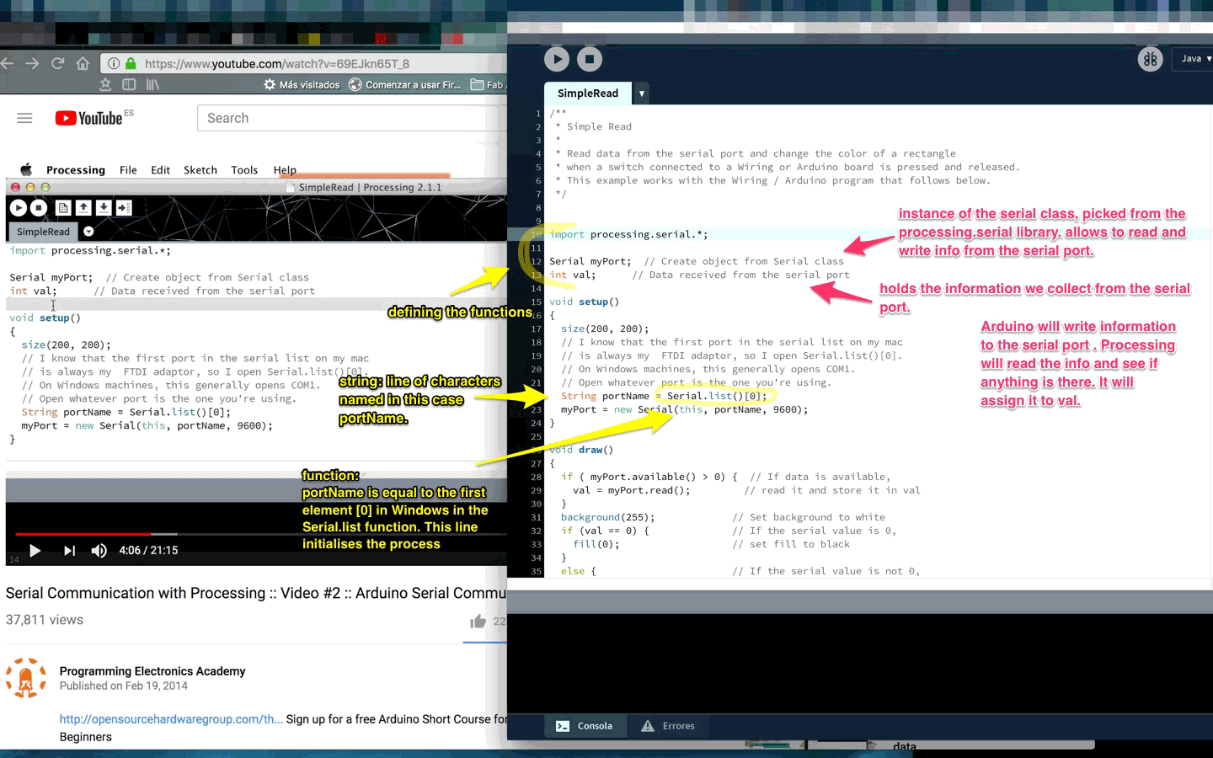Mute the YouTube video volume
Viewport: 1213px width, 758px height.
coord(99,551)
